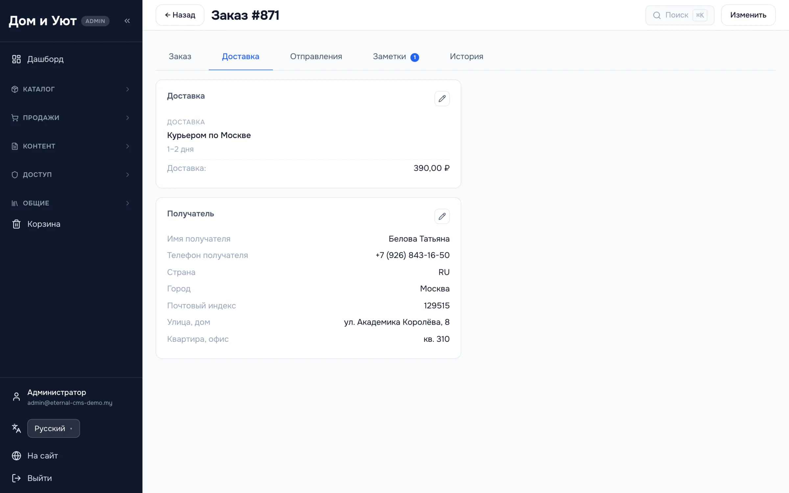Edit the Получатель card with the pencil icon
Image resolution: width=789 pixels, height=493 pixels.
click(x=442, y=216)
